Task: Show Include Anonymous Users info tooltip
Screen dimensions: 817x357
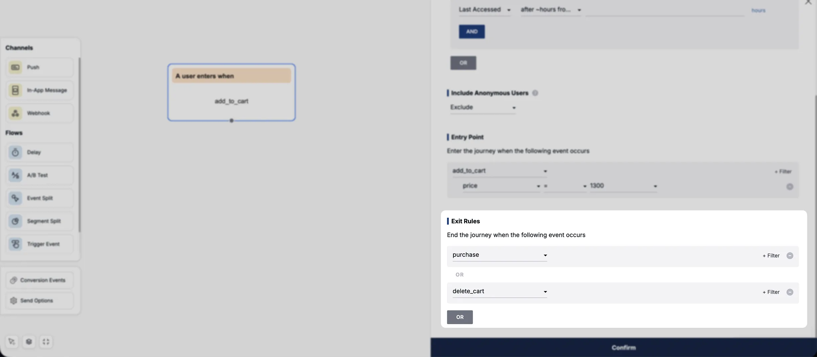Action: point(535,93)
